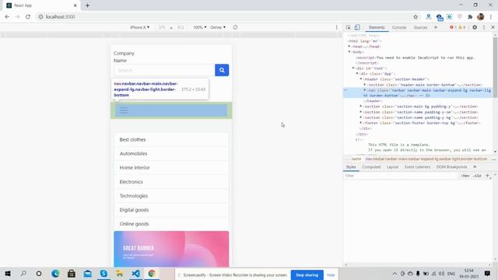Viewport: 498px width, 280px height.
Task: Click the browser back arrow
Action: pyautogui.click(x=7, y=17)
